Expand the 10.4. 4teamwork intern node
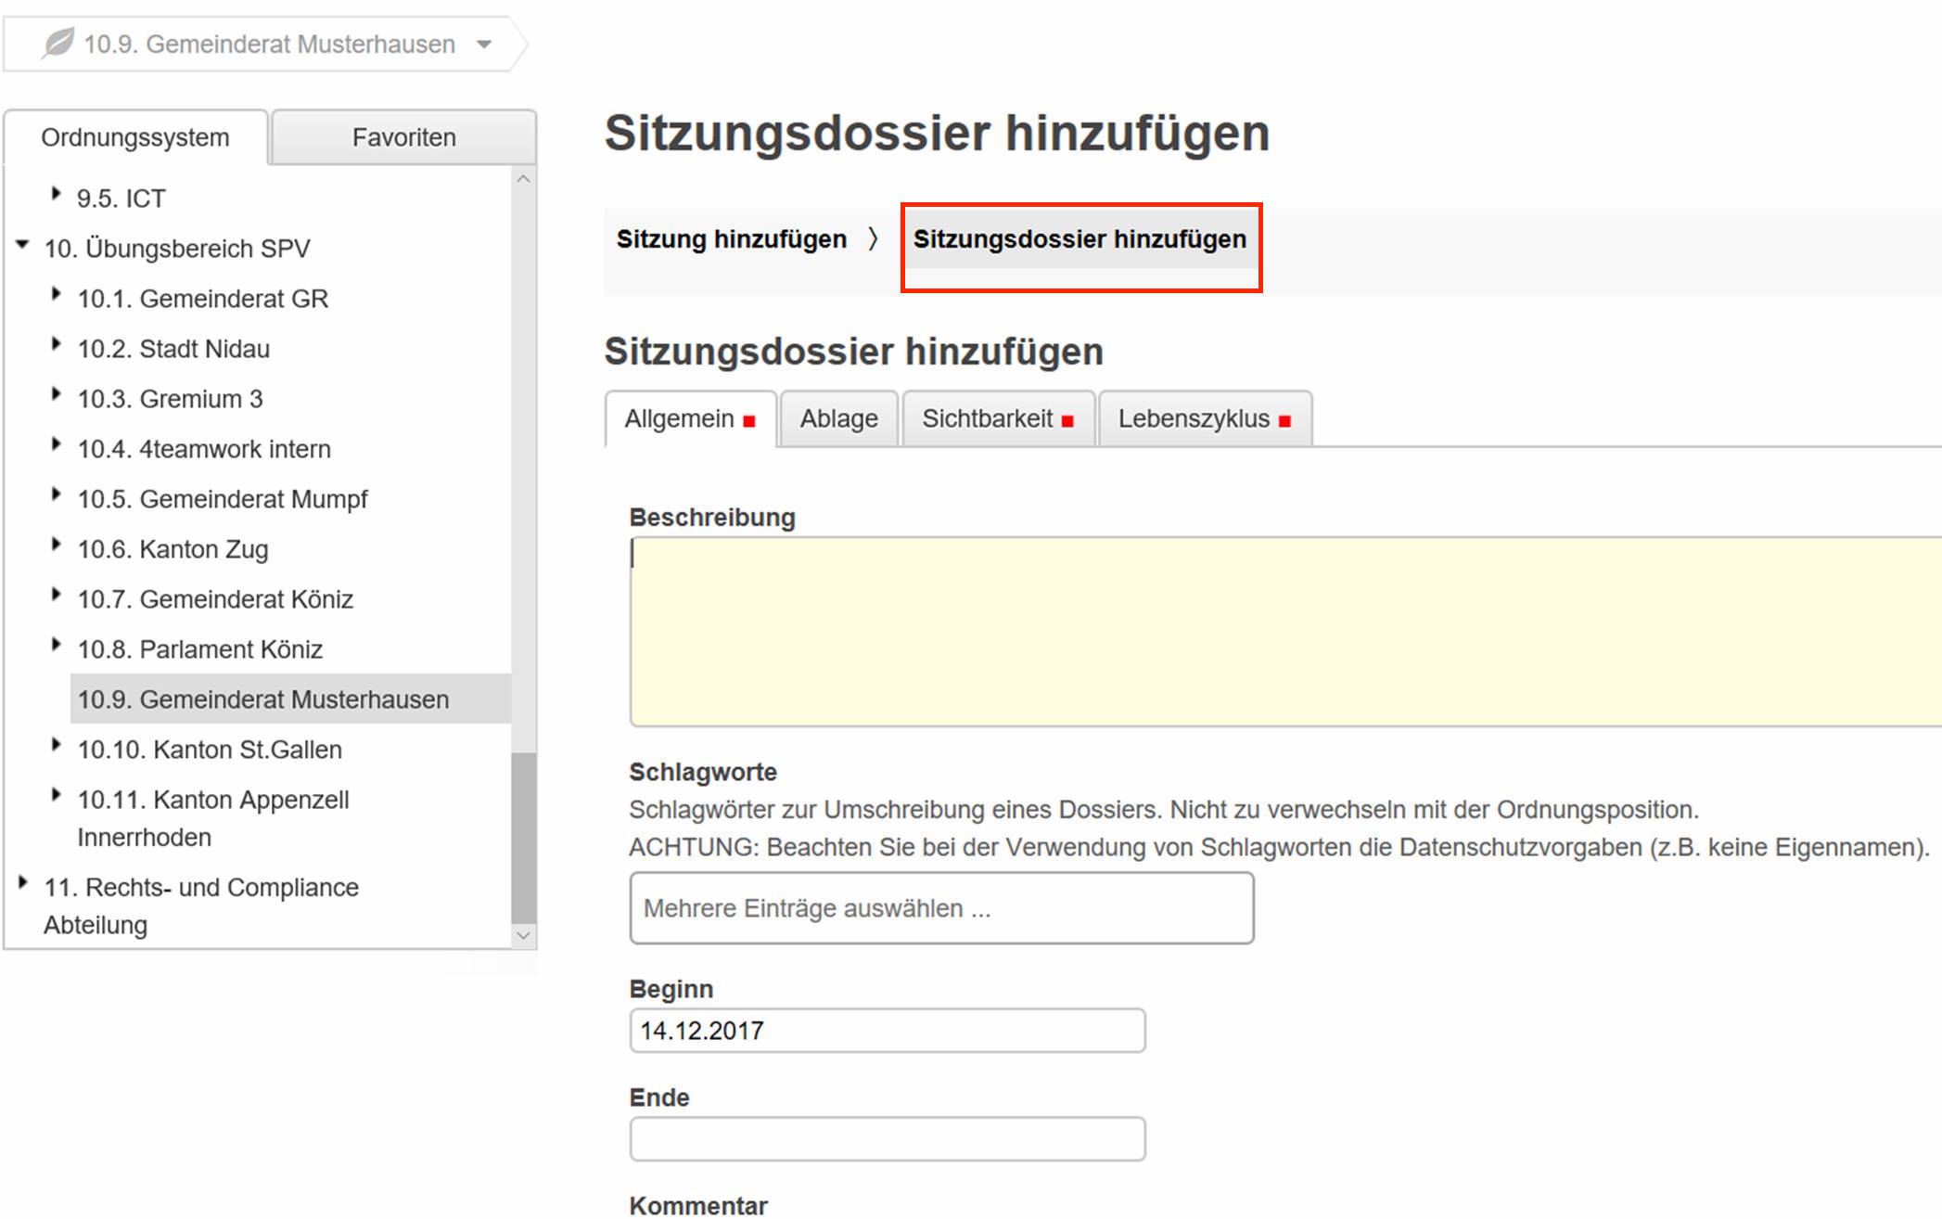The height and width of the screenshot is (1219, 1942). click(56, 444)
